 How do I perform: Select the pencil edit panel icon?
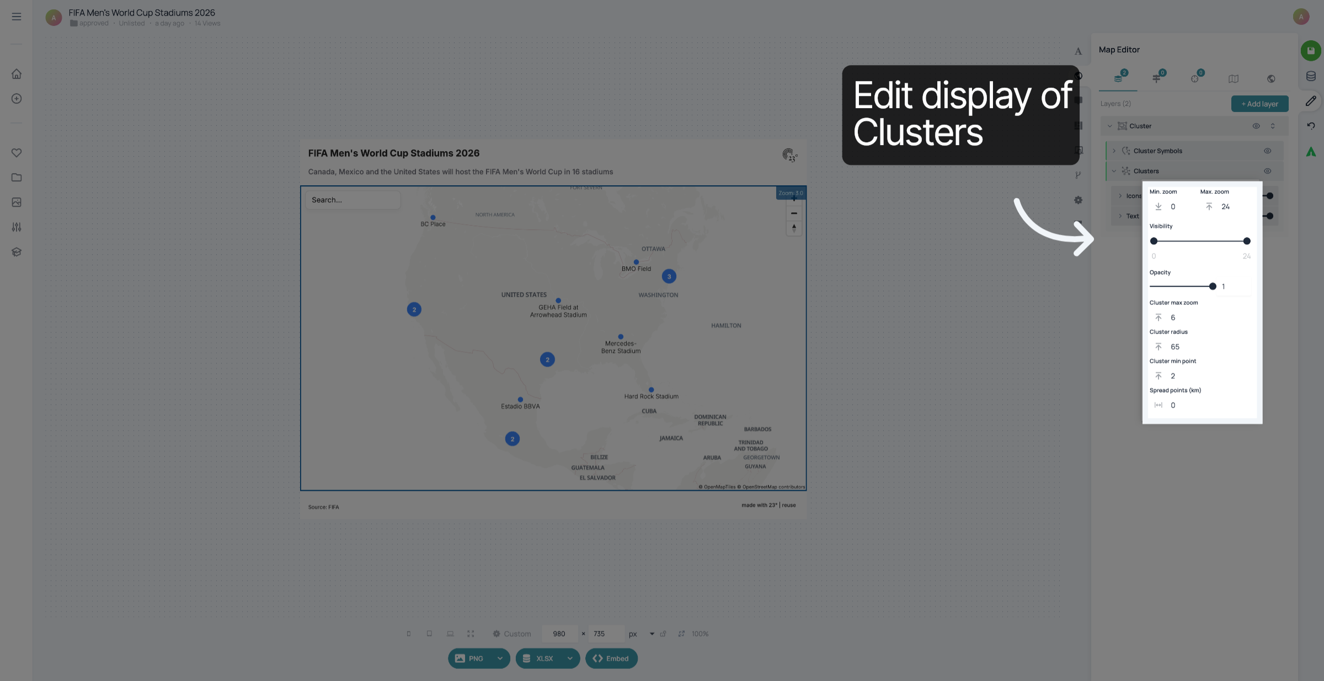(1311, 101)
